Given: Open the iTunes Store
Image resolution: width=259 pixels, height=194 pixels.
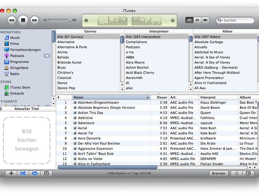Looking at the screenshot, I should click(x=20, y=88).
